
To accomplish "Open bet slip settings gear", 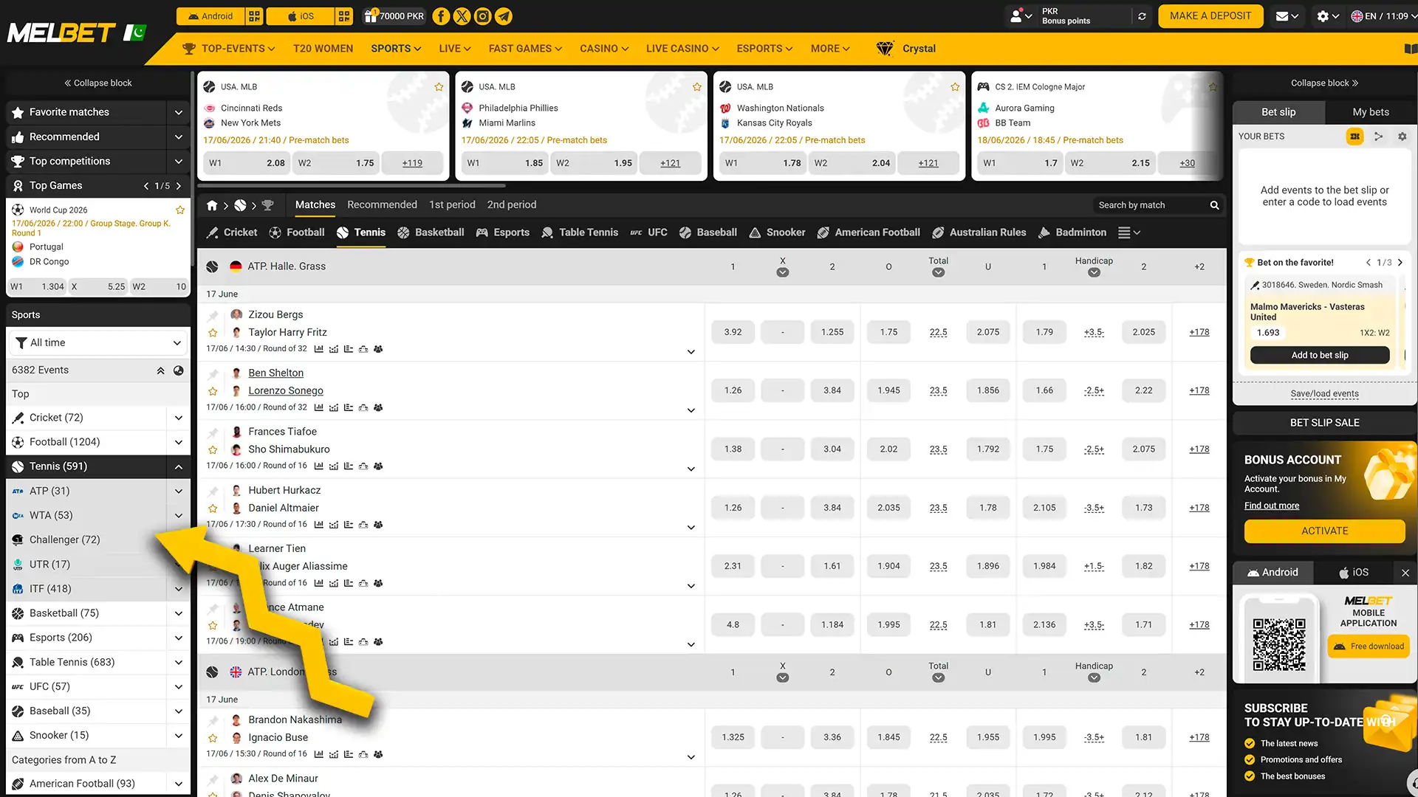I will click(x=1402, y=137).
